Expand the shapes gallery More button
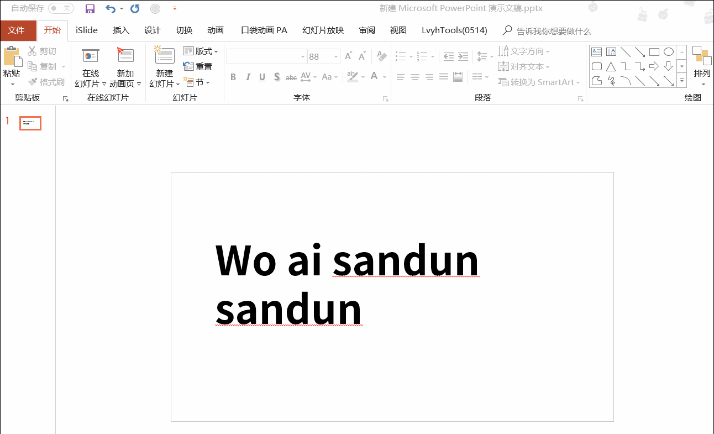This screenshot has height=434, width=714. pyautogui.click(x=682, y=81)
